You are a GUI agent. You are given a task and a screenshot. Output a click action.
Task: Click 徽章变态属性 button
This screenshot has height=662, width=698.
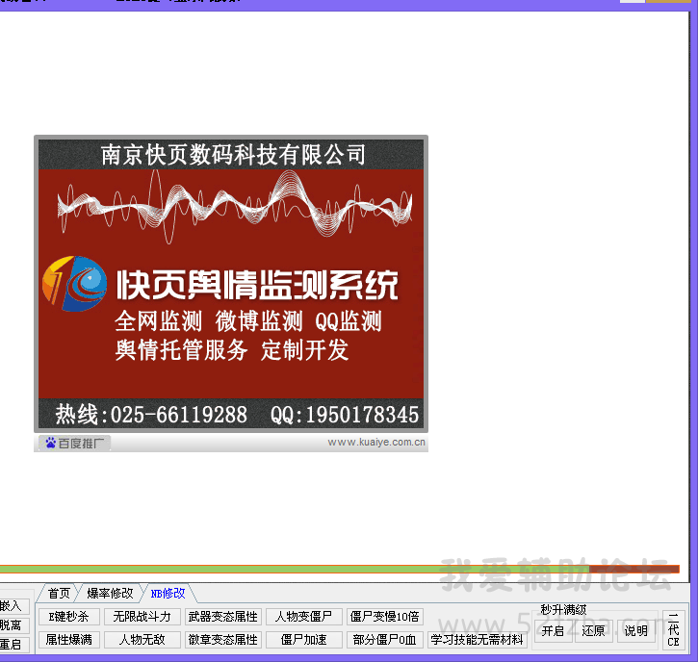tap(222, 640)
